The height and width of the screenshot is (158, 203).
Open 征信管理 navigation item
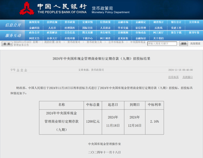pos(140,28)
